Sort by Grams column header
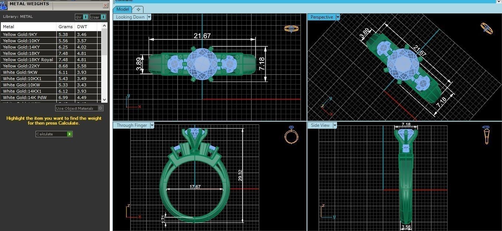502x231 pixels. click(x=66, y=27)
